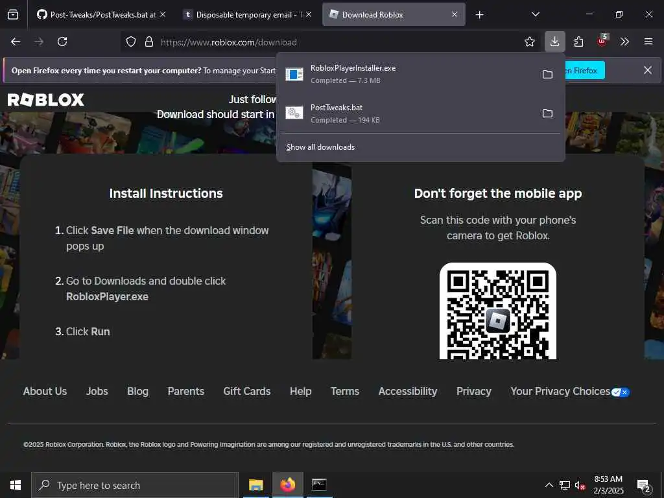Open tracking protection shield icon
The height and width of the screenshot is (498, 664).
(131, 41)
